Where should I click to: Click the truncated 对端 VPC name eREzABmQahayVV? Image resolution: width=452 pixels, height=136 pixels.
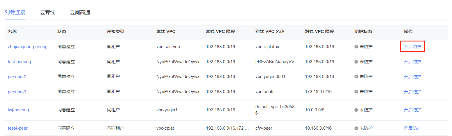tap(277, 62)
